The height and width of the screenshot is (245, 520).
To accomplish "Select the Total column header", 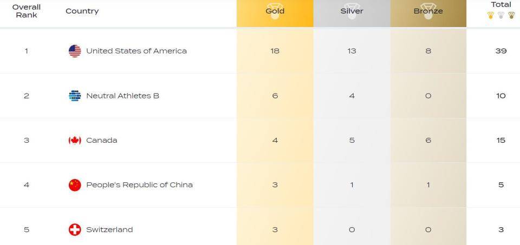I will point(501,5).
